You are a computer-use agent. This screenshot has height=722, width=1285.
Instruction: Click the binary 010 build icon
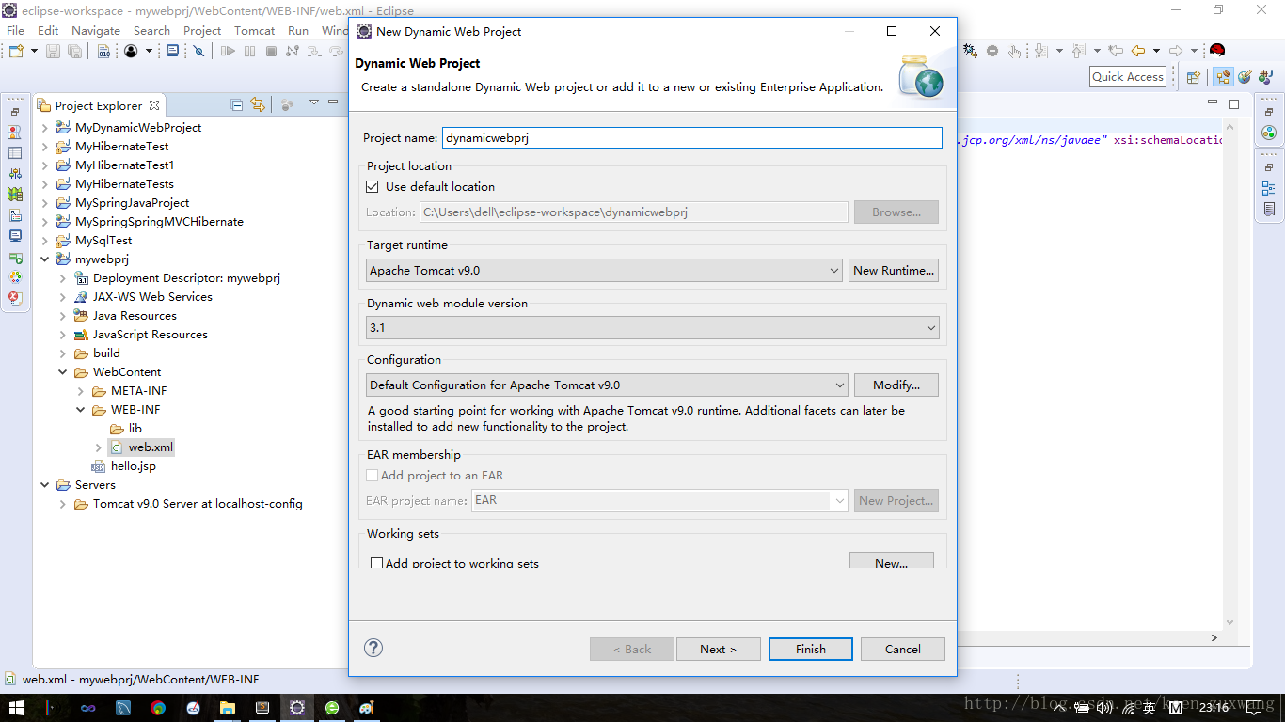click(x=104, y=51)
